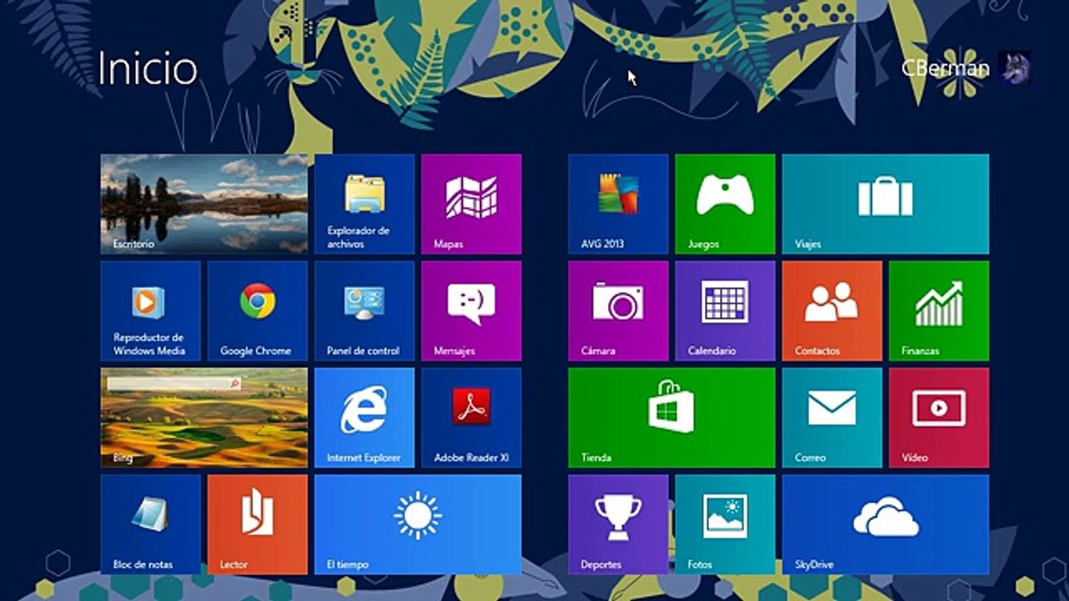Image resolution: width=1069 pixels, height=601 pixels.
Task: Open Panel de control tile
Action: pyautogui.click(x=364, y=311)
